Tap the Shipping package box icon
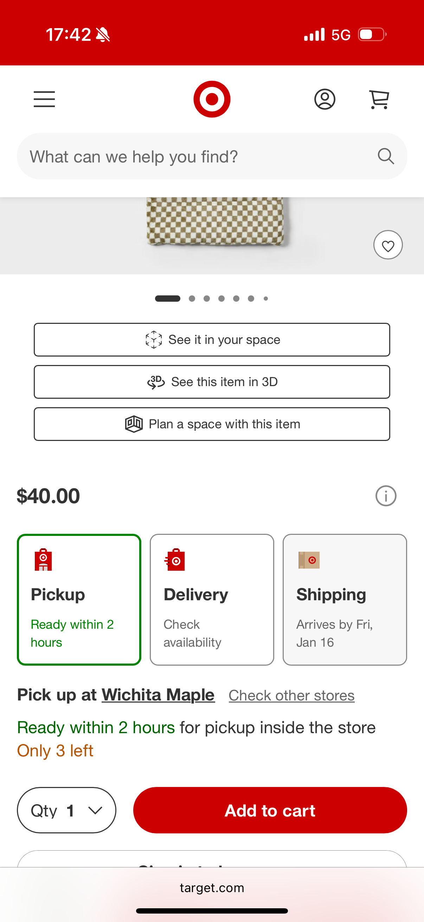The image size is (424, 922). coord(309,560)
